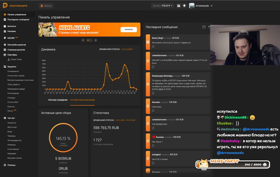The height and width of the screenshot is (177, 280).
Task: Open Статистика стрима widget page
Action: 16,76
